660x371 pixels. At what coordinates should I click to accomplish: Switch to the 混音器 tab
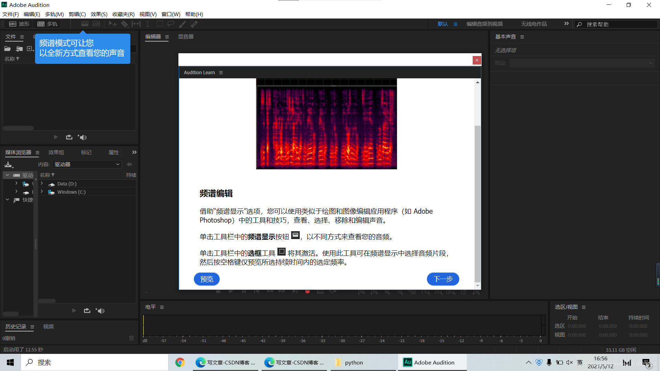[186, 37]
